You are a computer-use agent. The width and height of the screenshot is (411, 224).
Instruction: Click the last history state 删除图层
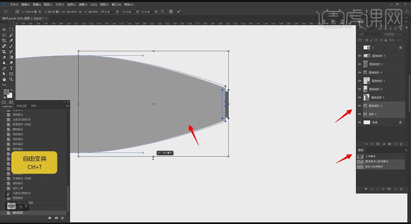pos(34,213)
